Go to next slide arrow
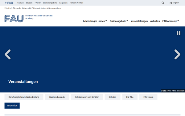The width and height of the screenshot is (185, 116). [x=177, y=54]
